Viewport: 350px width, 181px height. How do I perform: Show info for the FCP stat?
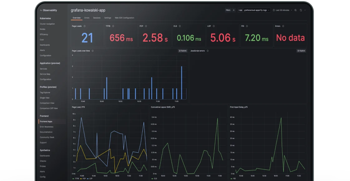click(146, 26)
